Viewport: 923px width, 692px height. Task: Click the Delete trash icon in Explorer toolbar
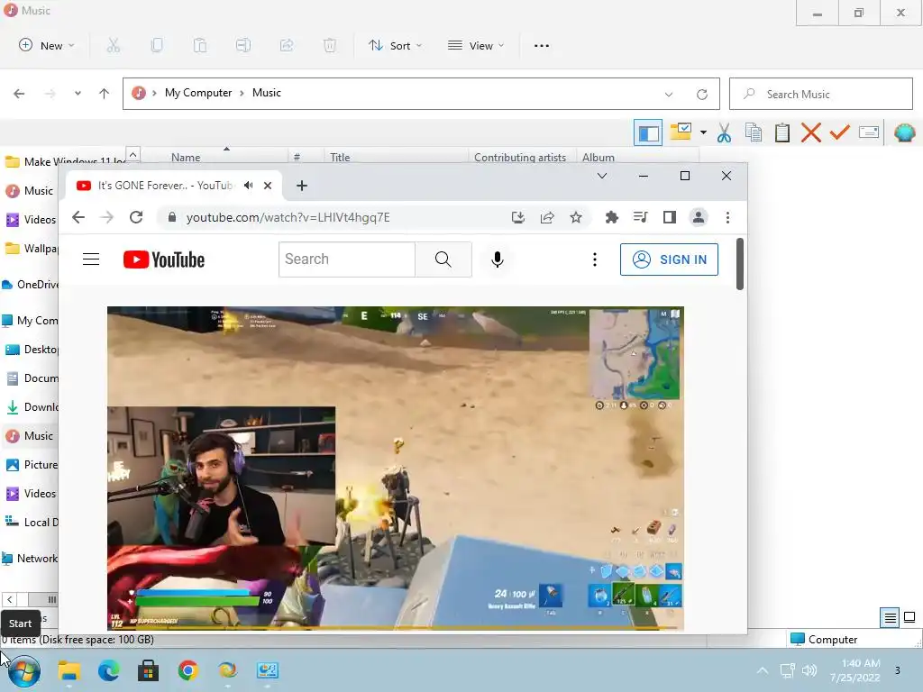[330, 45]
